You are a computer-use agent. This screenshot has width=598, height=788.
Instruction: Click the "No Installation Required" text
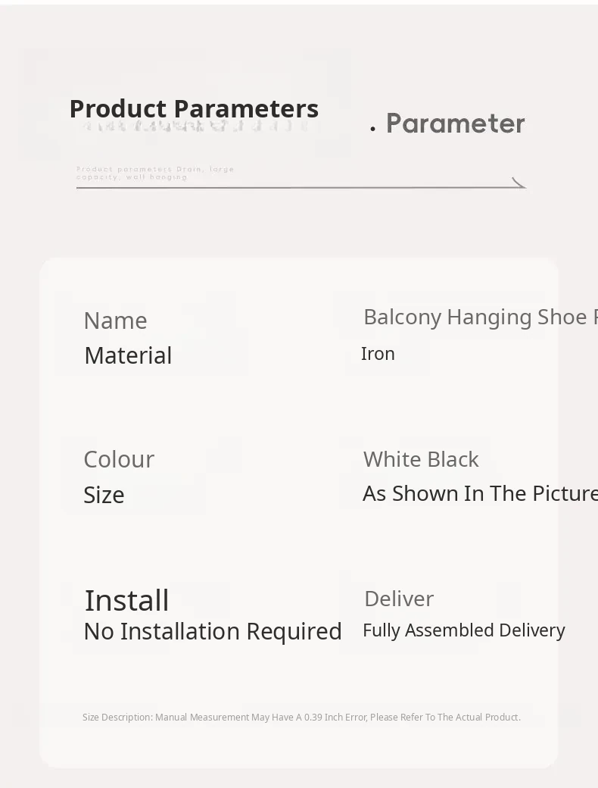tap(213, 631)
